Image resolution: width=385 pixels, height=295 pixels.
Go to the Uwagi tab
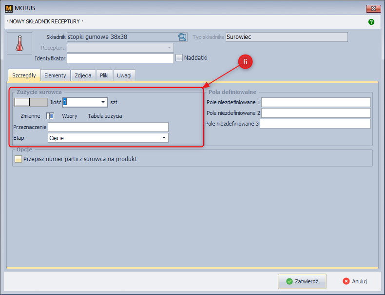coord(124,75)
